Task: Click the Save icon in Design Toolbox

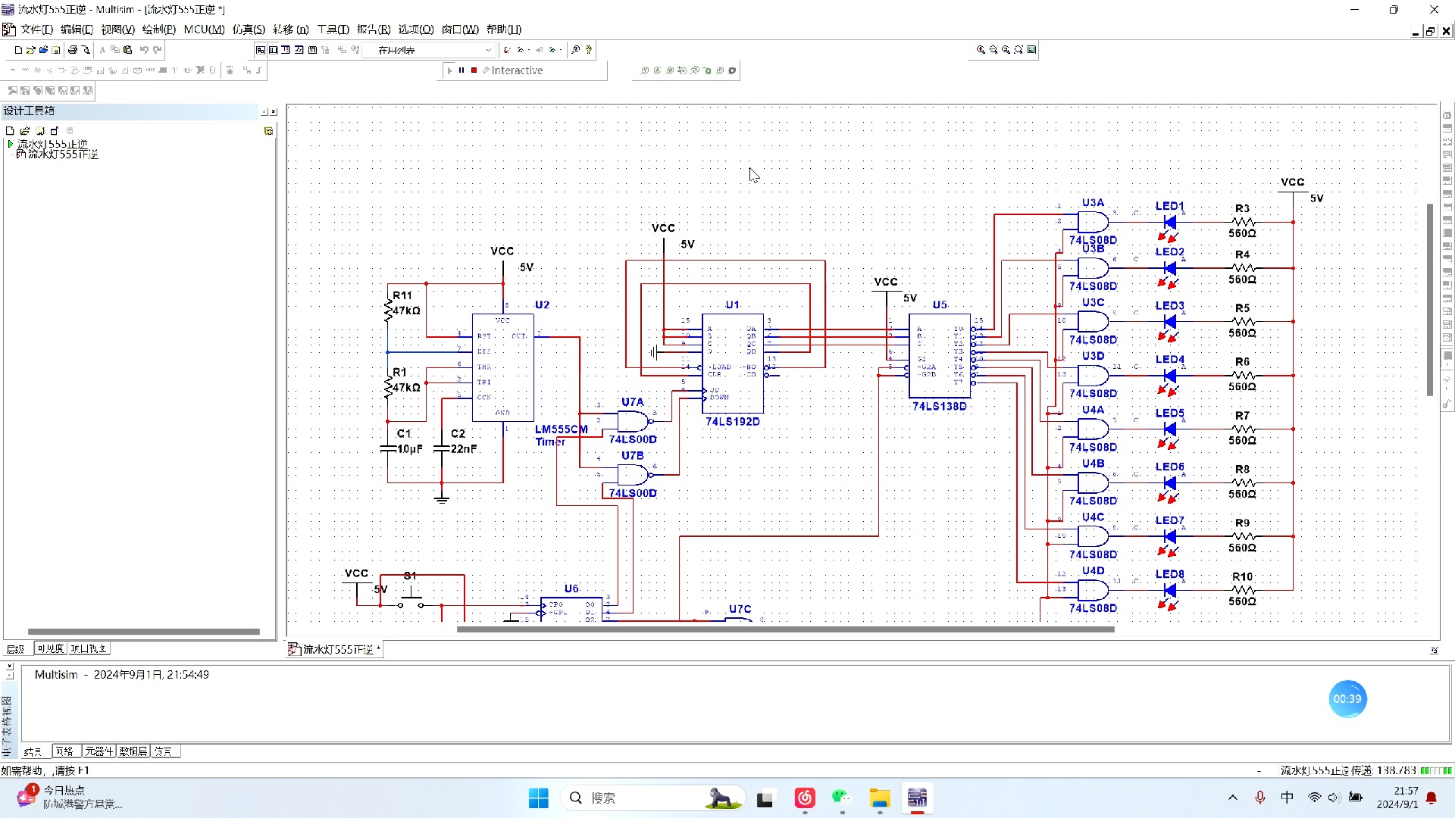Action: [x=40, y=131]
